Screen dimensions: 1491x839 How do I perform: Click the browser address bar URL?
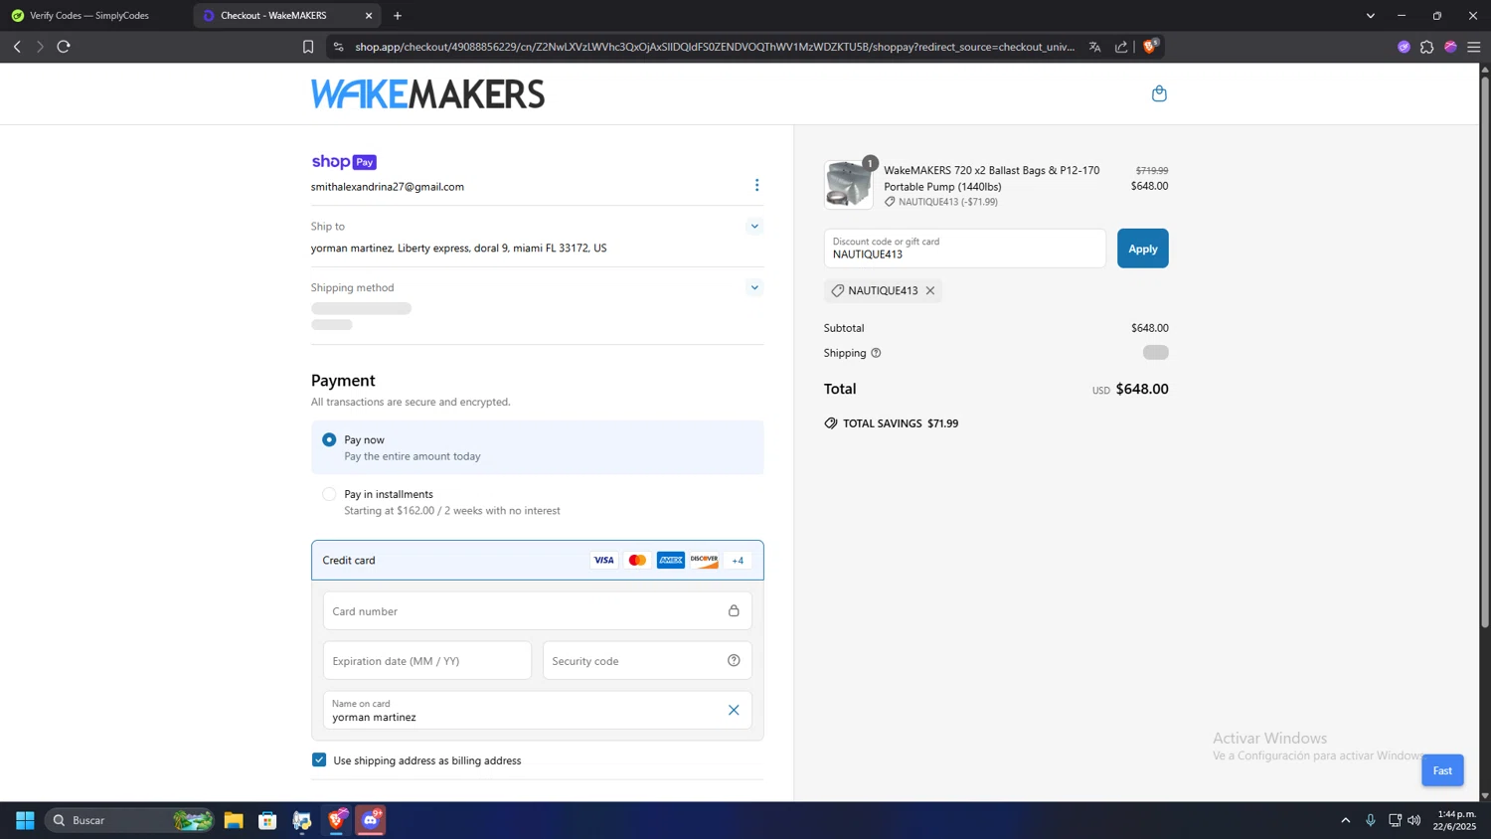tap(715, 47)
